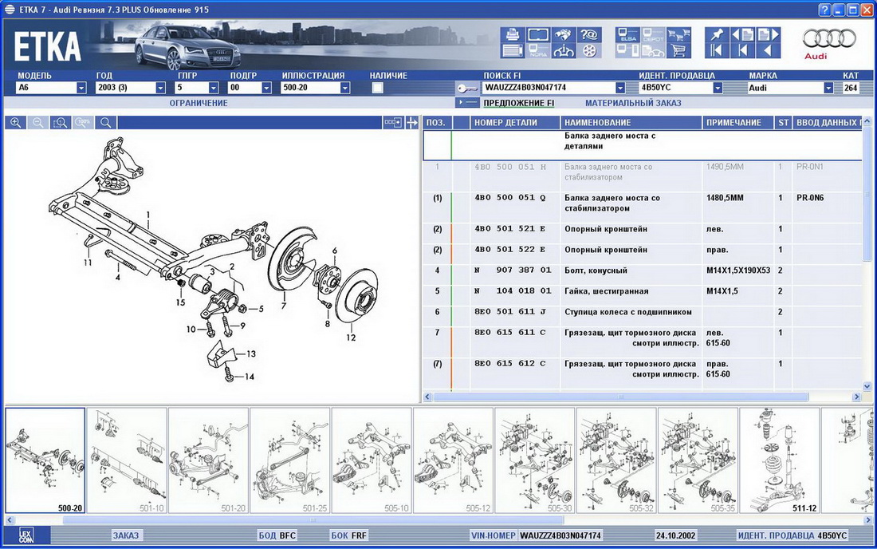877x549 pixels.
Task: Go to previous page with left-arrow page icon
Action: [742, 34]
